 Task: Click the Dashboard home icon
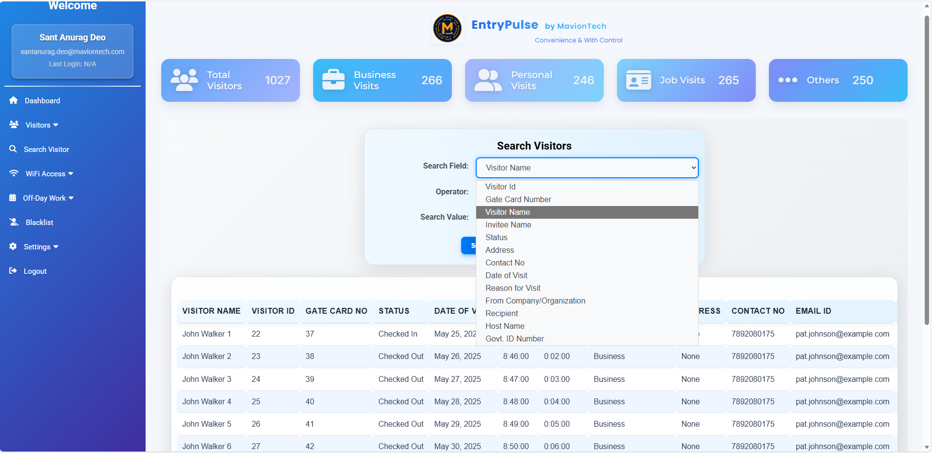(x=14, y=100)
